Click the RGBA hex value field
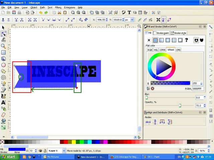This screenshot has width=214, height=160. (198, 89)
